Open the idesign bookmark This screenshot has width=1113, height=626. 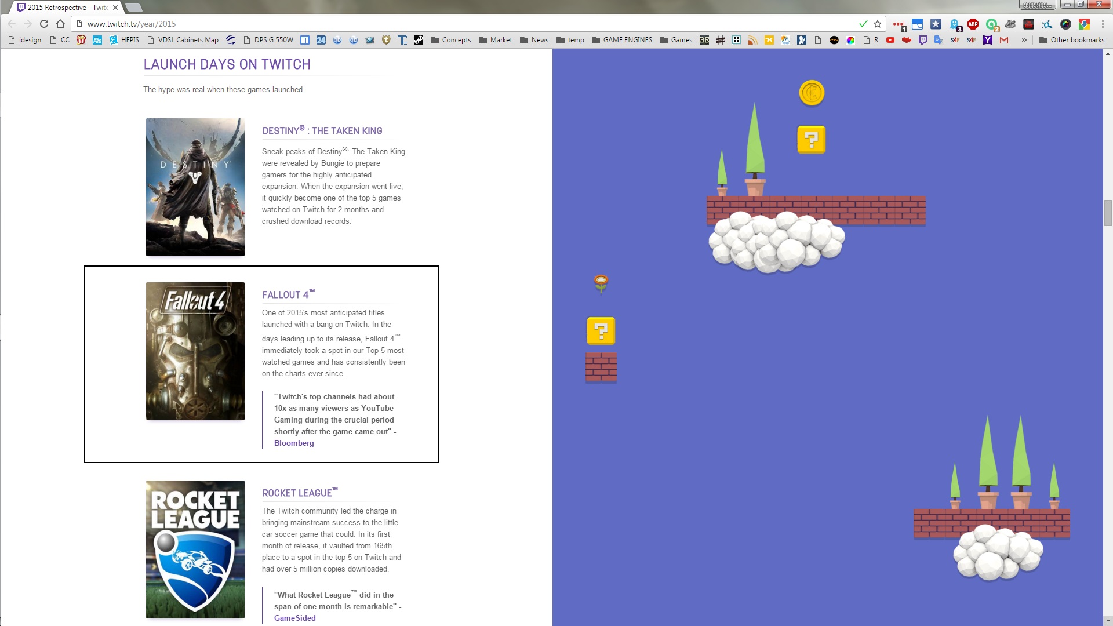pyautogui.click(x=25, y=40)
